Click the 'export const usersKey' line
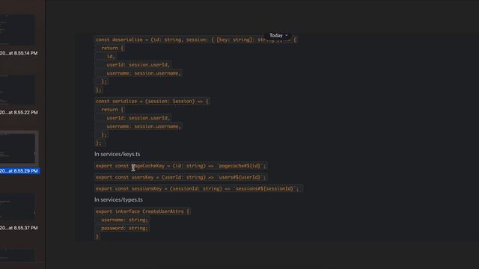This screenshot has width=479, height=269. point(181,177)
